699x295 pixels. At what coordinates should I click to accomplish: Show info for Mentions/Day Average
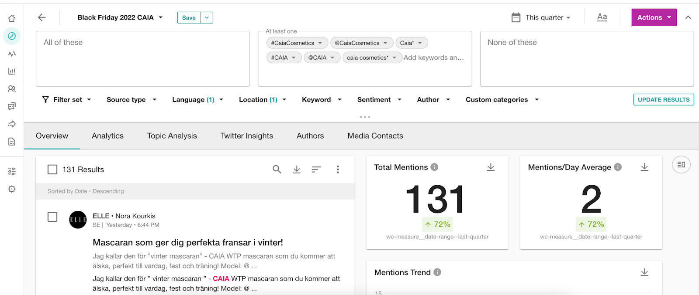(618, 167)
